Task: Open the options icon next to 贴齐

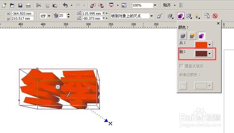Action: click(181, 5)
